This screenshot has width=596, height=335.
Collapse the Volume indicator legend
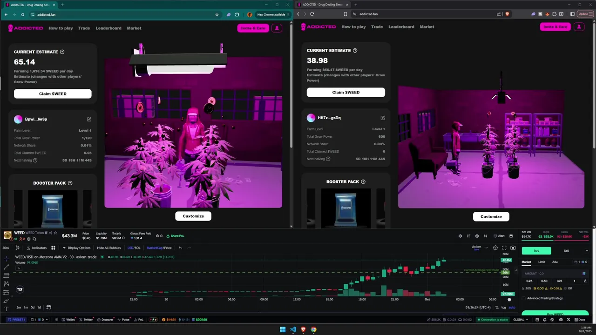[x=19, y=268]
